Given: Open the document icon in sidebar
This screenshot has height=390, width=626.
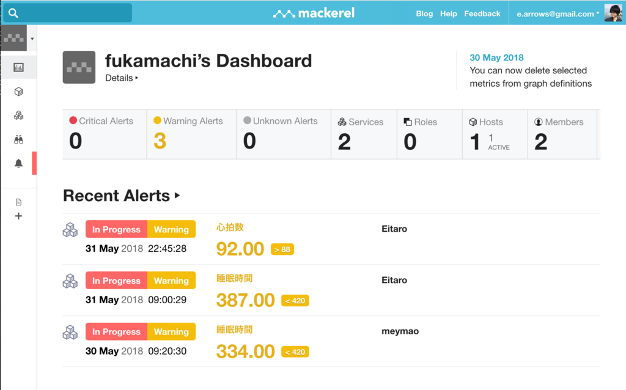Looking at the screenshot, I should point(18,202).
